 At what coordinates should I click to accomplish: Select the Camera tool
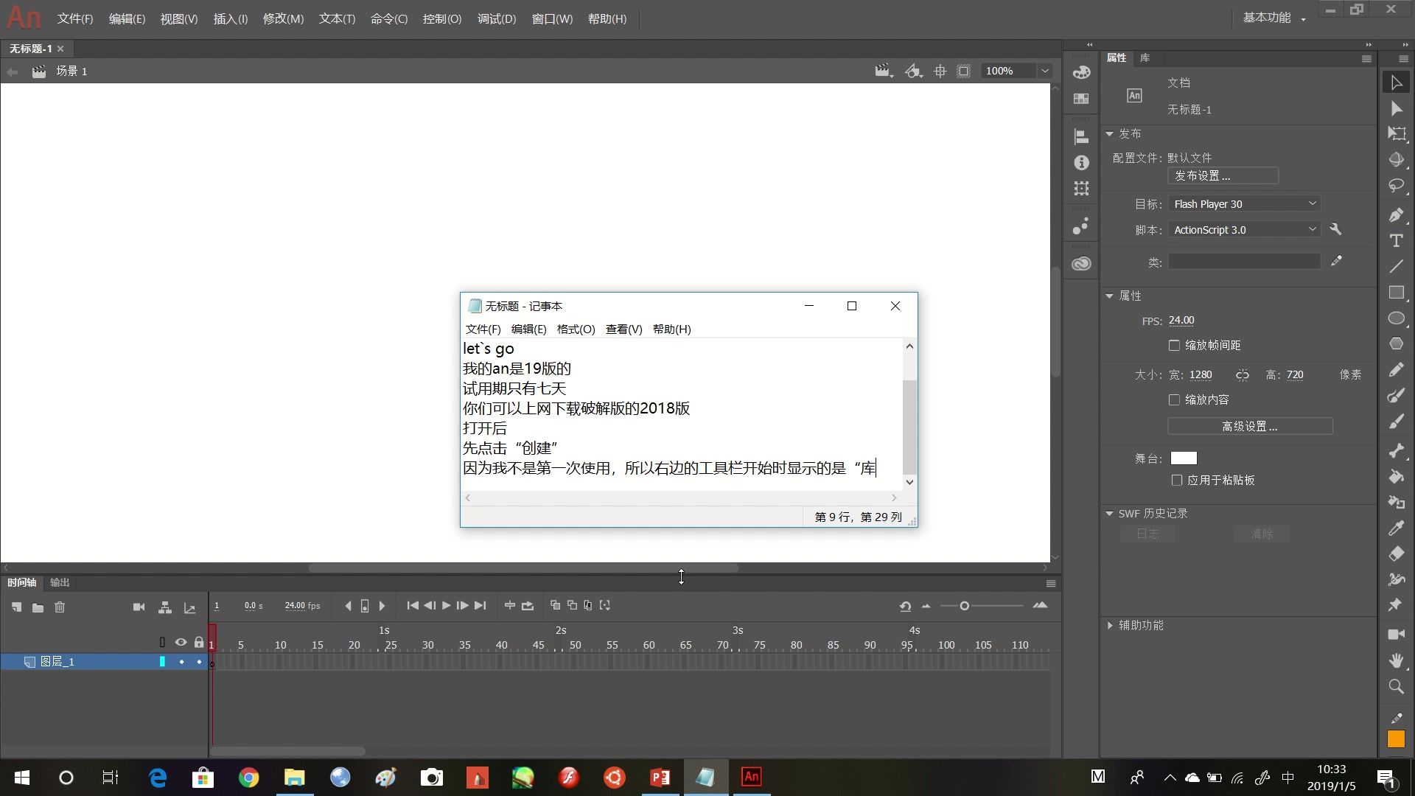[x=1397, y=635]
